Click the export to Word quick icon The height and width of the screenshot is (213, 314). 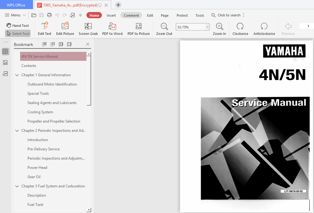pyautogui.click(x=73, y=15)
